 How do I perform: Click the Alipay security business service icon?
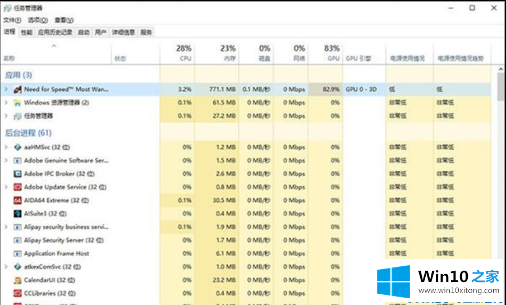[17, 227]
